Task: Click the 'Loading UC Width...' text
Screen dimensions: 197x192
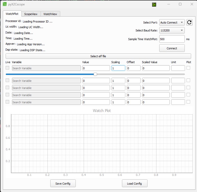Action: tap(31, 27)
